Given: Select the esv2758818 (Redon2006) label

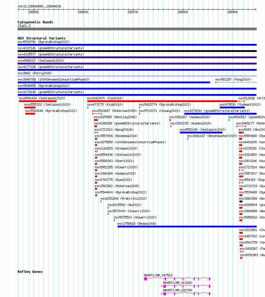Looking at the screenshot, I should click(137, 223).
